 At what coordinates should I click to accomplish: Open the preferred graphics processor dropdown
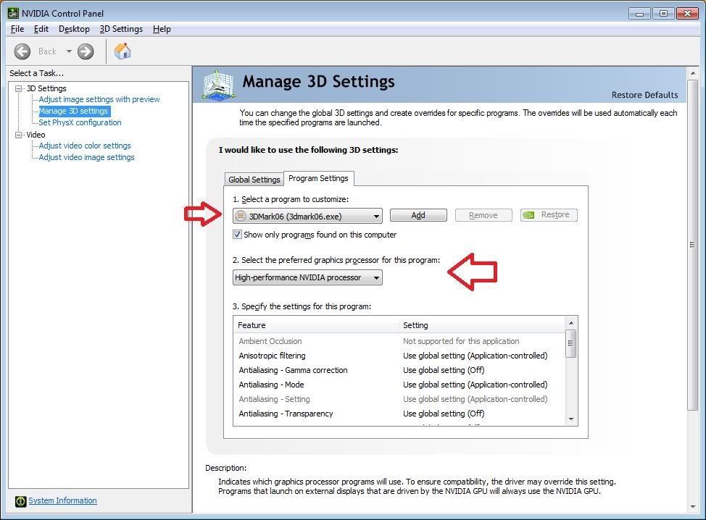click(307, 277)
